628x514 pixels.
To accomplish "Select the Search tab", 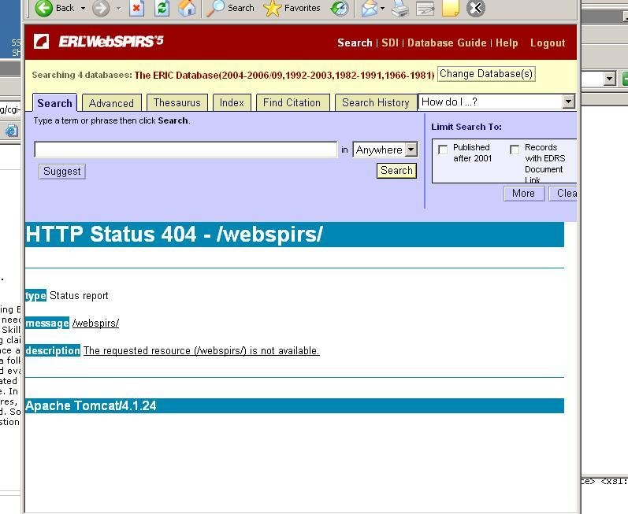I will point(54,103).
